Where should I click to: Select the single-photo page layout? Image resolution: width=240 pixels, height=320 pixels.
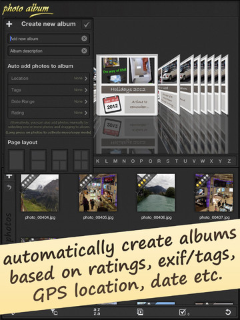pyautogui.click(x=16, y=160)
